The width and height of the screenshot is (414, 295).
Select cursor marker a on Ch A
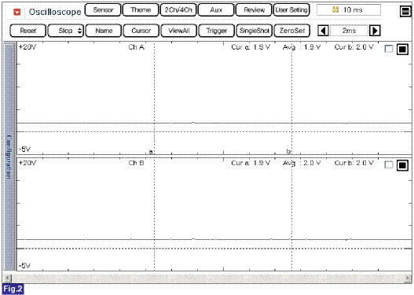(151, 152)
